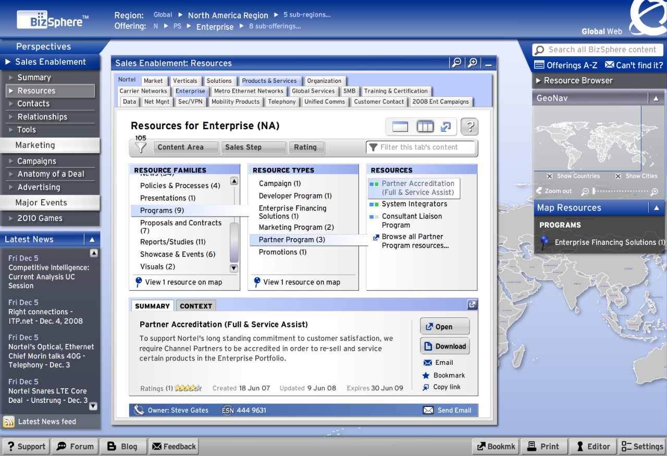This screenshot has height=456, width=667.
Task: Click the Email envelope icon action
Action: [x=428, y=363]
